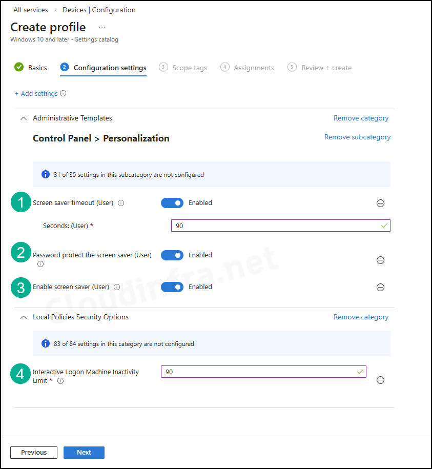
Task: Open the ellipsis menu beside Create profile
Action: click(x=102, y=27)
